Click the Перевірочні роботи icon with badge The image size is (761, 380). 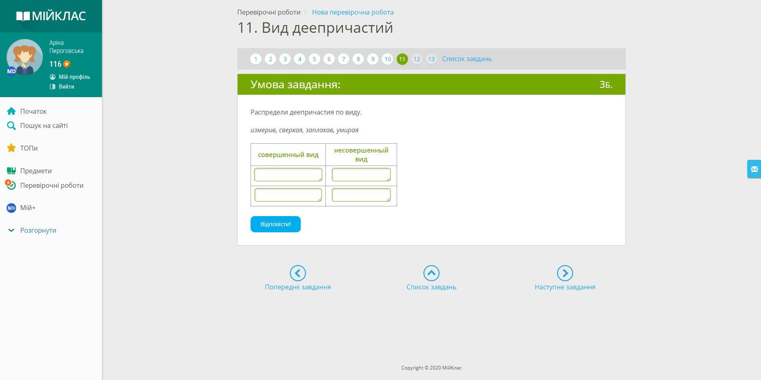[11, 185]
